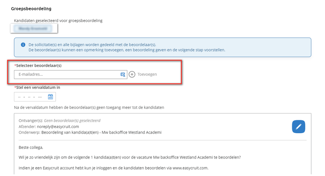The image size is (325, 176).
Task: Click the expiry-date access notice text
Action: coord(89,107)
